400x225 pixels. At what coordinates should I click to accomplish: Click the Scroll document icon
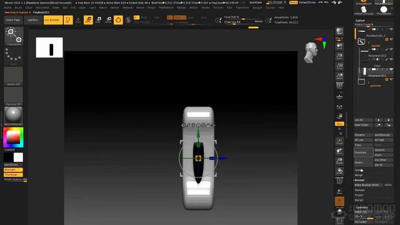pos(339,46)
